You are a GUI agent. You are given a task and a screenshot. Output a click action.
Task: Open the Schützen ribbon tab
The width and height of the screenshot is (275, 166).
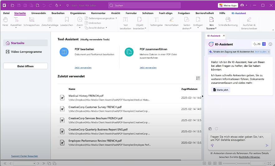tap(148, 13)
